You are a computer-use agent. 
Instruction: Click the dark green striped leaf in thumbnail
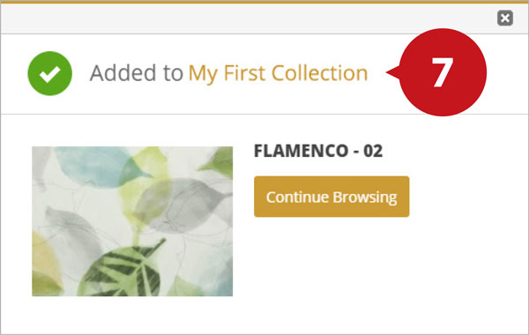122,270
